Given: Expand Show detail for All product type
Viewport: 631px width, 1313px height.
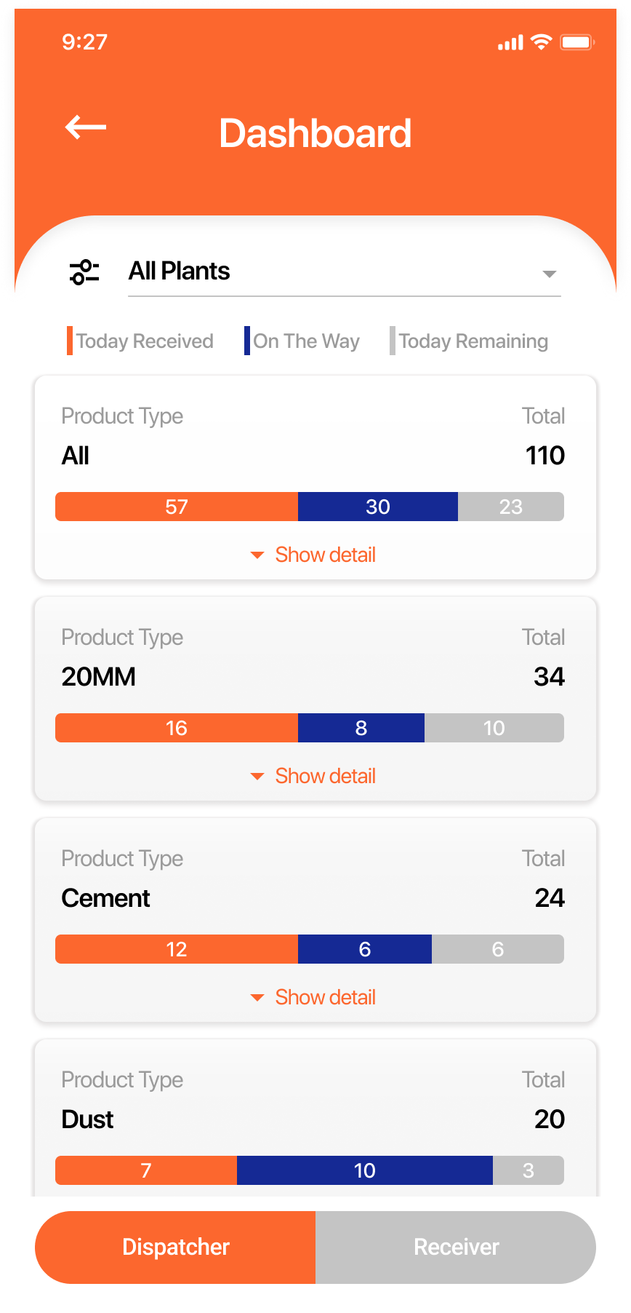Looking at the screenshot, I should coord(313,555).
